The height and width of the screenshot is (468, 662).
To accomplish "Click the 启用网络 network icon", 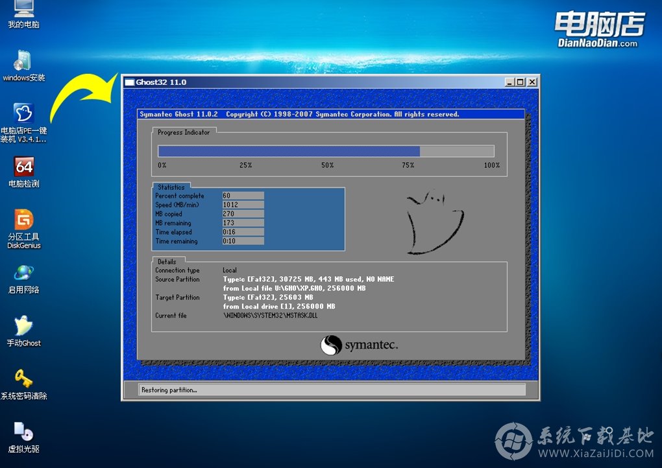I will point(23,273).
